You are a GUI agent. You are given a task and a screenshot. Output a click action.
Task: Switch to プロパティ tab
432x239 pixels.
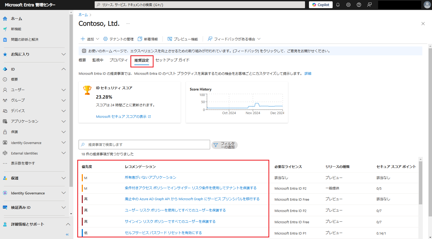click(119, 60)
